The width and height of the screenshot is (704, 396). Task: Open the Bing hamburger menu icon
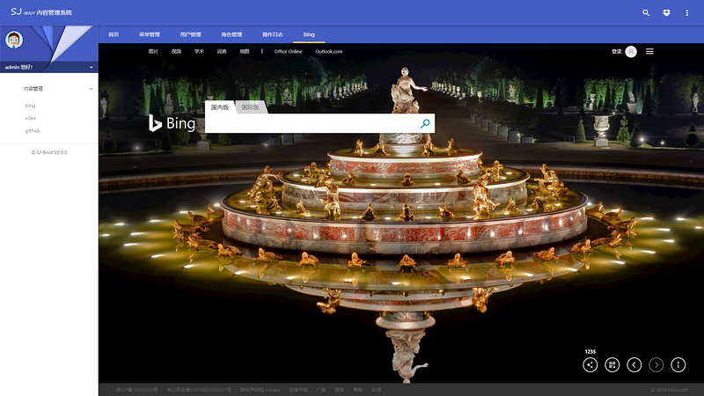point(649,52)
